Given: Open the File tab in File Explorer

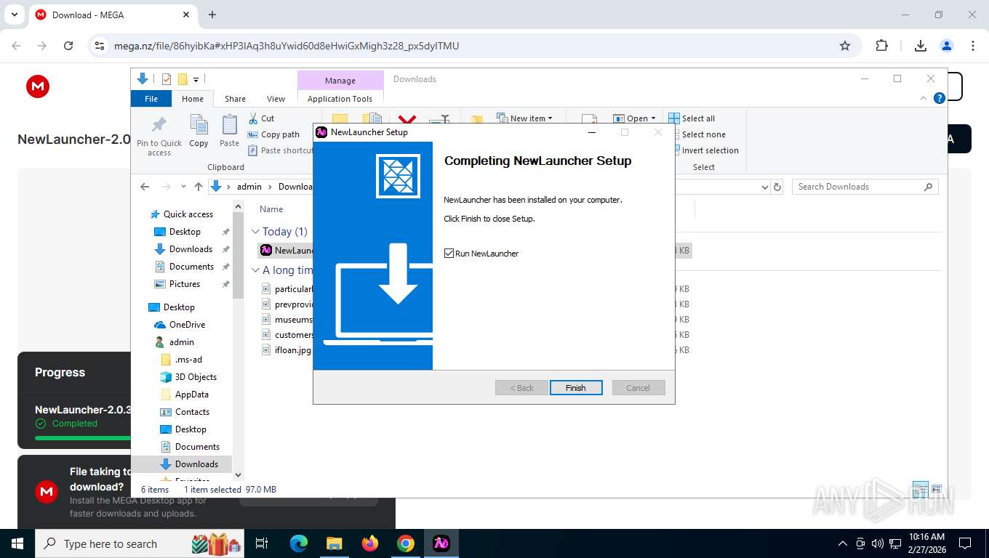Looking at the screenshot, I should (x=151, y=99).
